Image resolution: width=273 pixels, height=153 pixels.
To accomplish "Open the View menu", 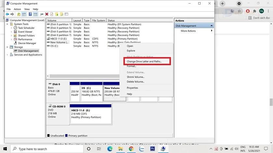I will point(27,9).
